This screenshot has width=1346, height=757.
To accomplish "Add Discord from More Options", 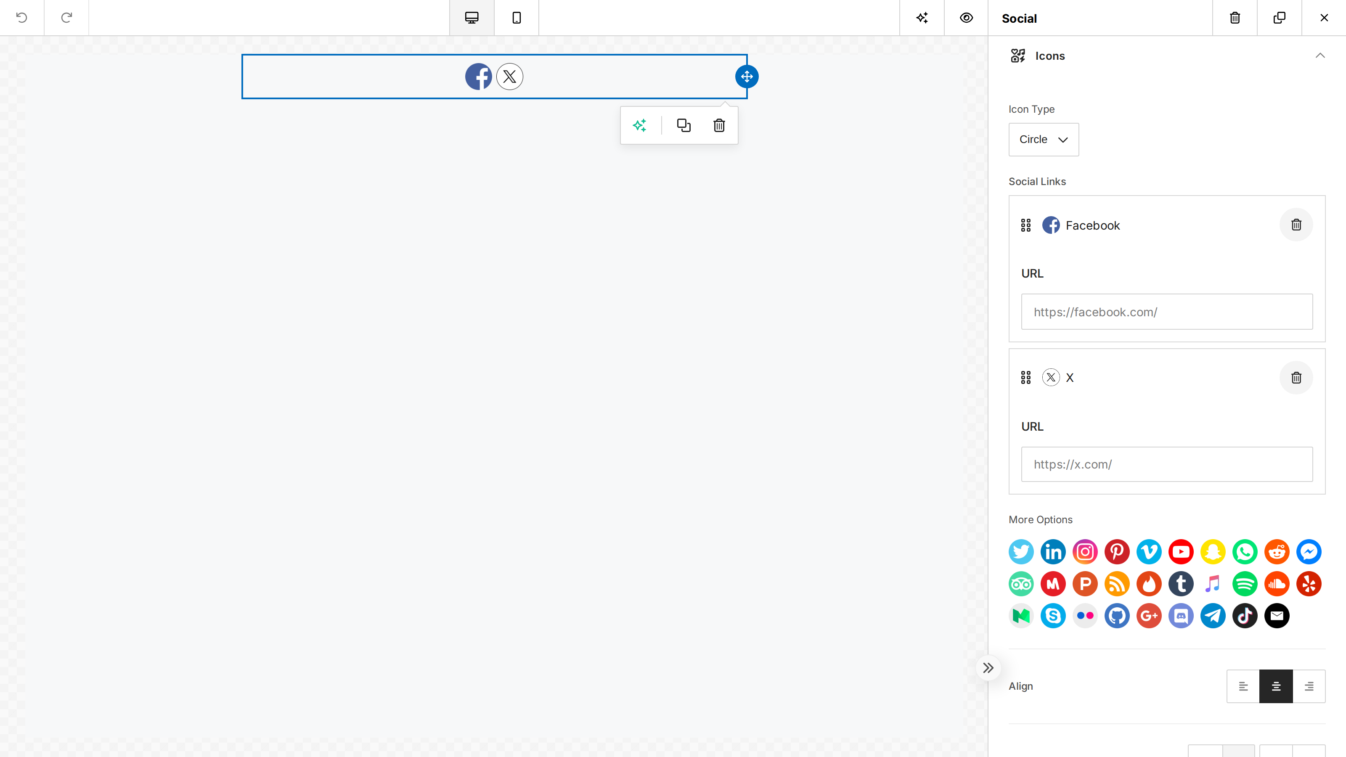I will point(1181,615).
